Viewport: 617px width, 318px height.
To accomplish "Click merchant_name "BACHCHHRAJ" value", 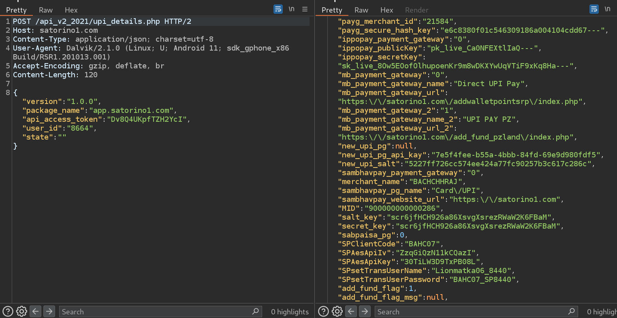I will 435,182.
